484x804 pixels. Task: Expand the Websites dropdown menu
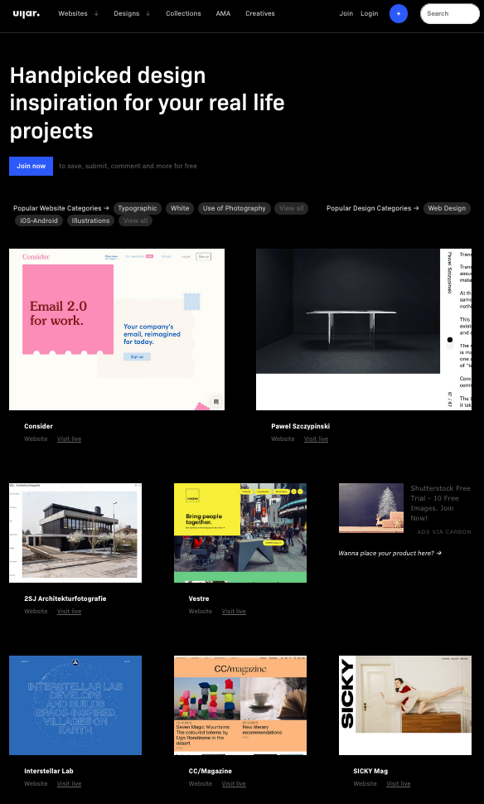(x=78, y=14)
